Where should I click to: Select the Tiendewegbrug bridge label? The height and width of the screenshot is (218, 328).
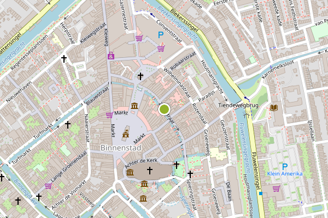coord(238,105)
